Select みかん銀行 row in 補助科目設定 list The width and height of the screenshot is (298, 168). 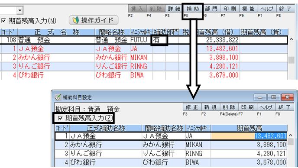click(171, 145)
